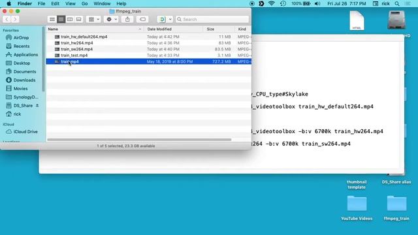This screenshot has width=418, height=235.
Task: Open the Wi-Fi status menu
Action: click(x=272, y=4)
